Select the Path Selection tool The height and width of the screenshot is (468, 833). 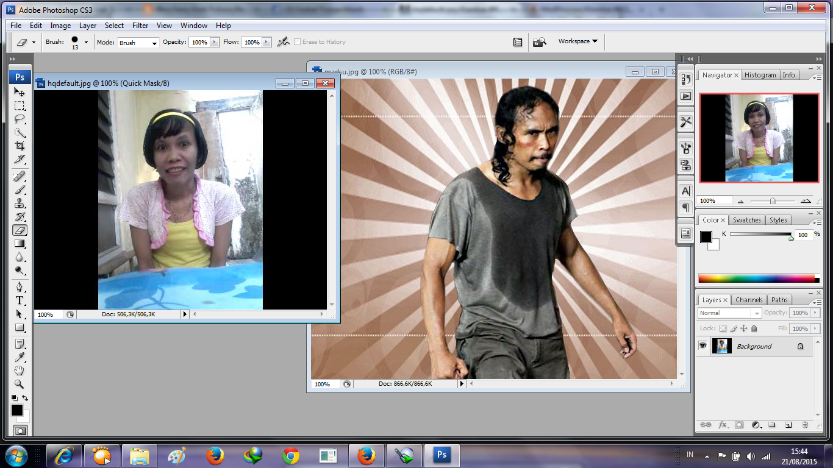pos(20,314)
